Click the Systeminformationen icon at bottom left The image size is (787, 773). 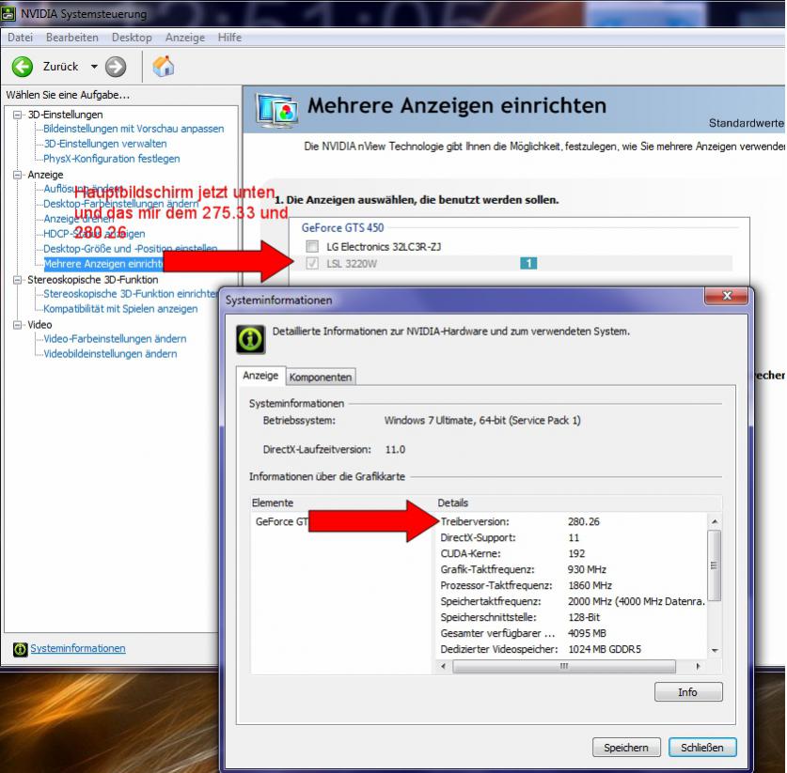[20, 649]
